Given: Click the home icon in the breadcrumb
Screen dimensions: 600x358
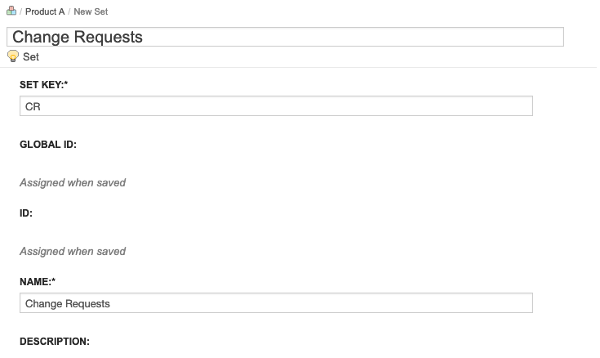Looking at the screenshot, I should click(x=11, y=12).
